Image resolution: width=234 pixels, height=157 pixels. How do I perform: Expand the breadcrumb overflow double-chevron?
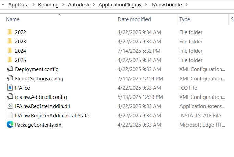pyautogui.click(x=3, y=5)
